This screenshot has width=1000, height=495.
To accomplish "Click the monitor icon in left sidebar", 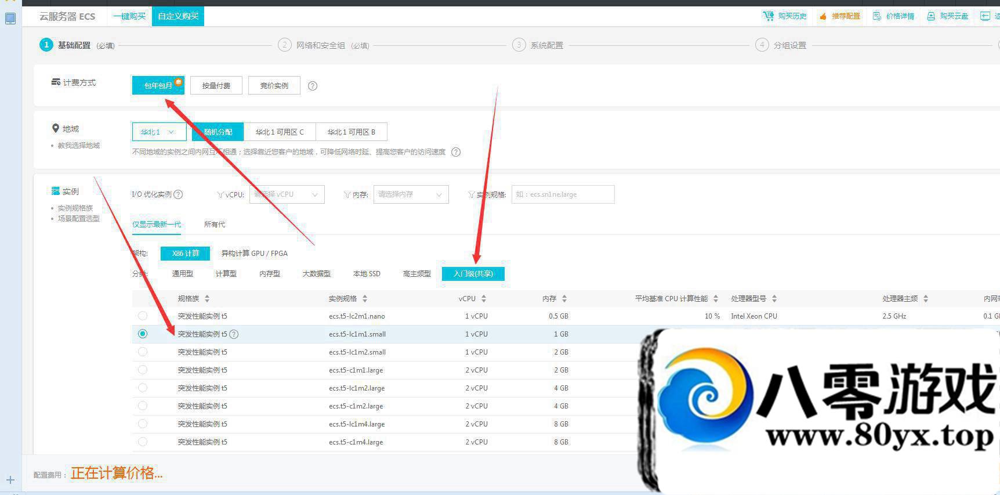I will (x=10, y=19).
